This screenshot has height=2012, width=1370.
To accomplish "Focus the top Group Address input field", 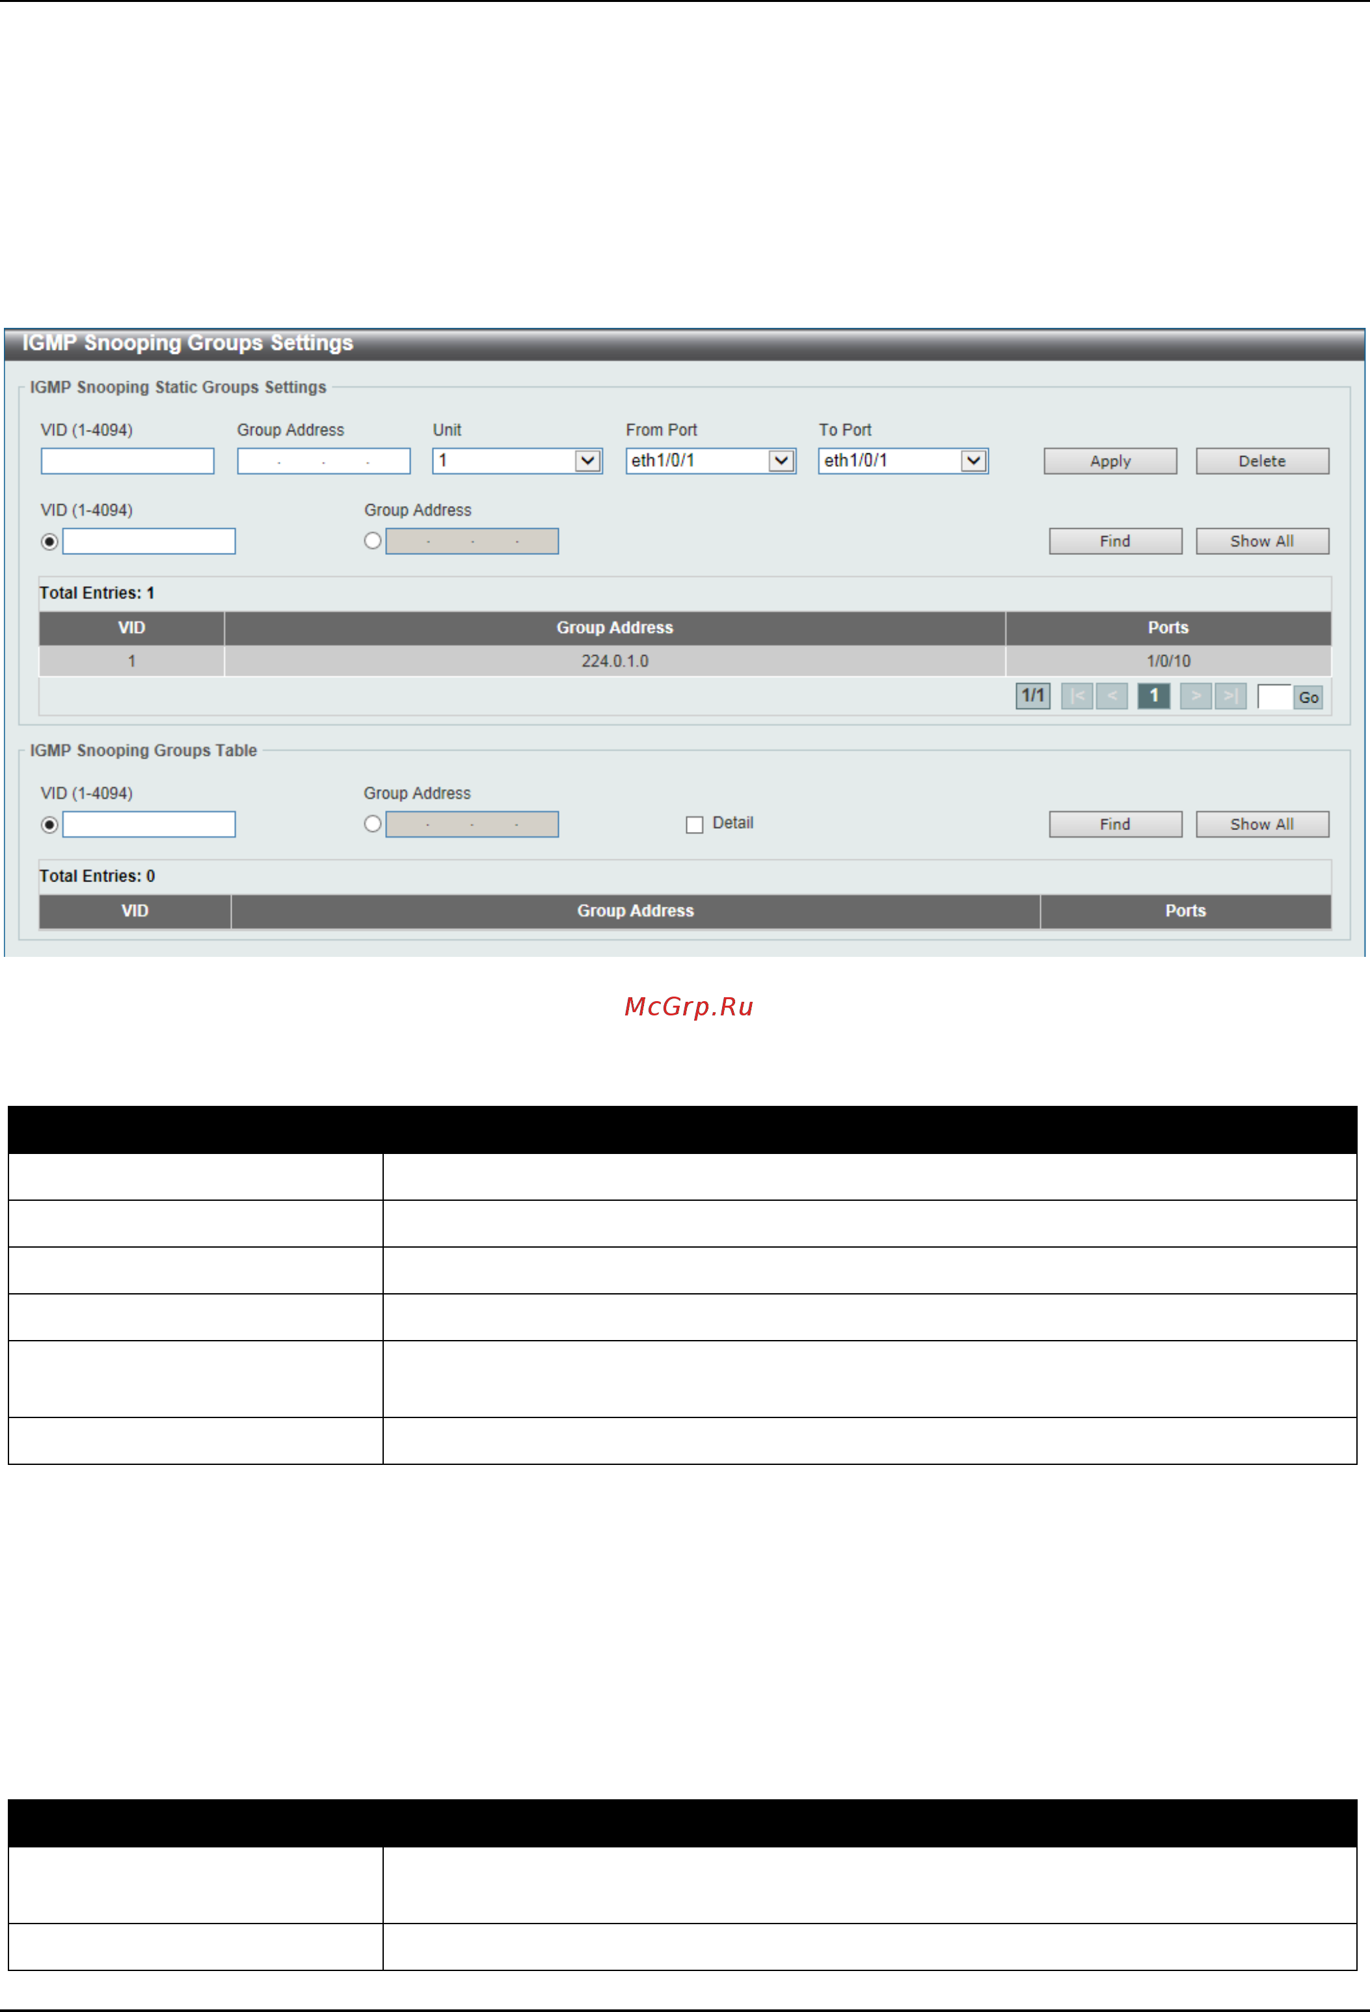I will point(324,461).
